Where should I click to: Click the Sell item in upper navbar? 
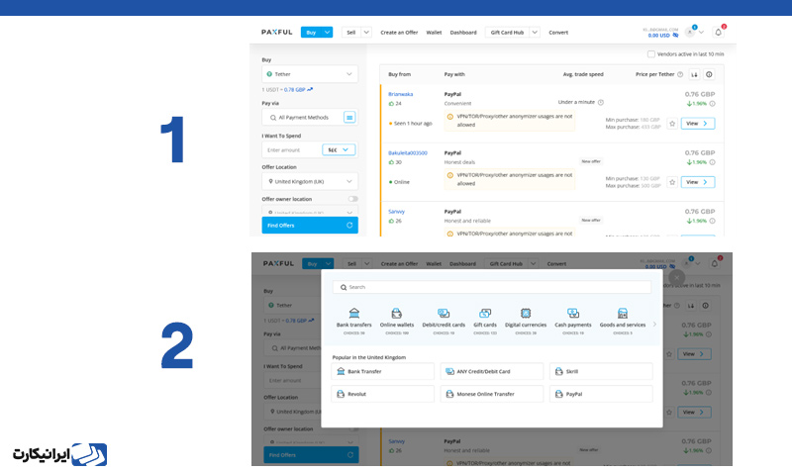point(351,33)
